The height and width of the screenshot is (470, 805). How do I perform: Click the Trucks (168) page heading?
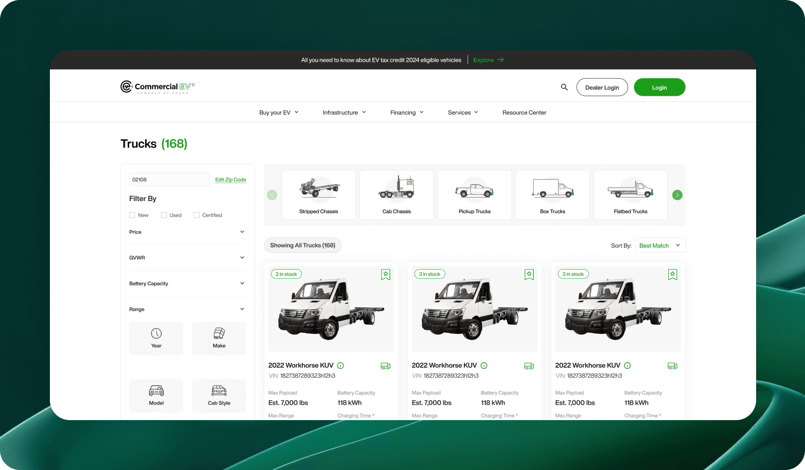click(x=154, y=144)
